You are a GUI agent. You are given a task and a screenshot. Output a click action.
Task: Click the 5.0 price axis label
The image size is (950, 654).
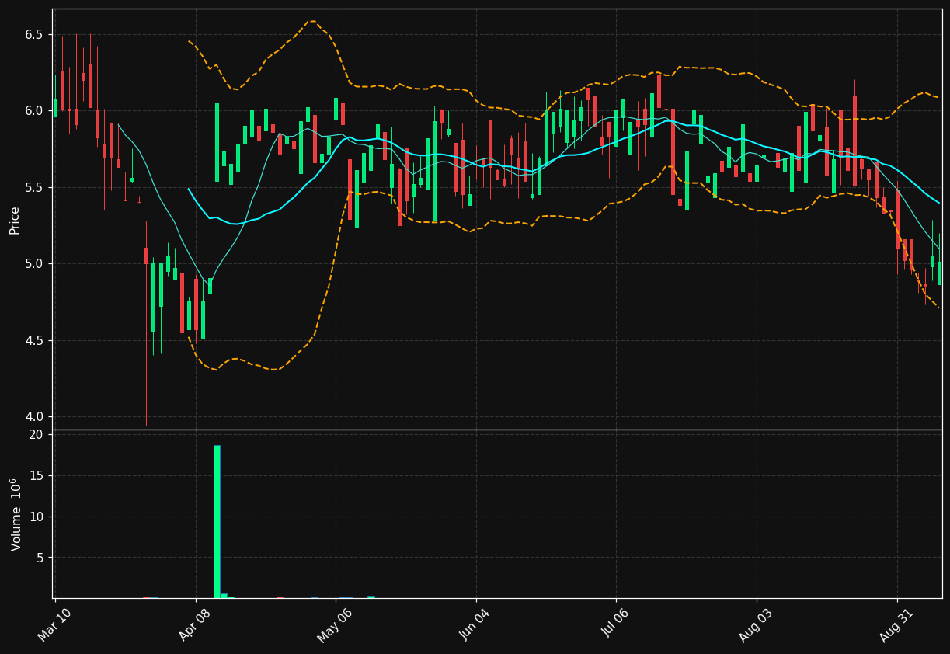click(36, 264)
